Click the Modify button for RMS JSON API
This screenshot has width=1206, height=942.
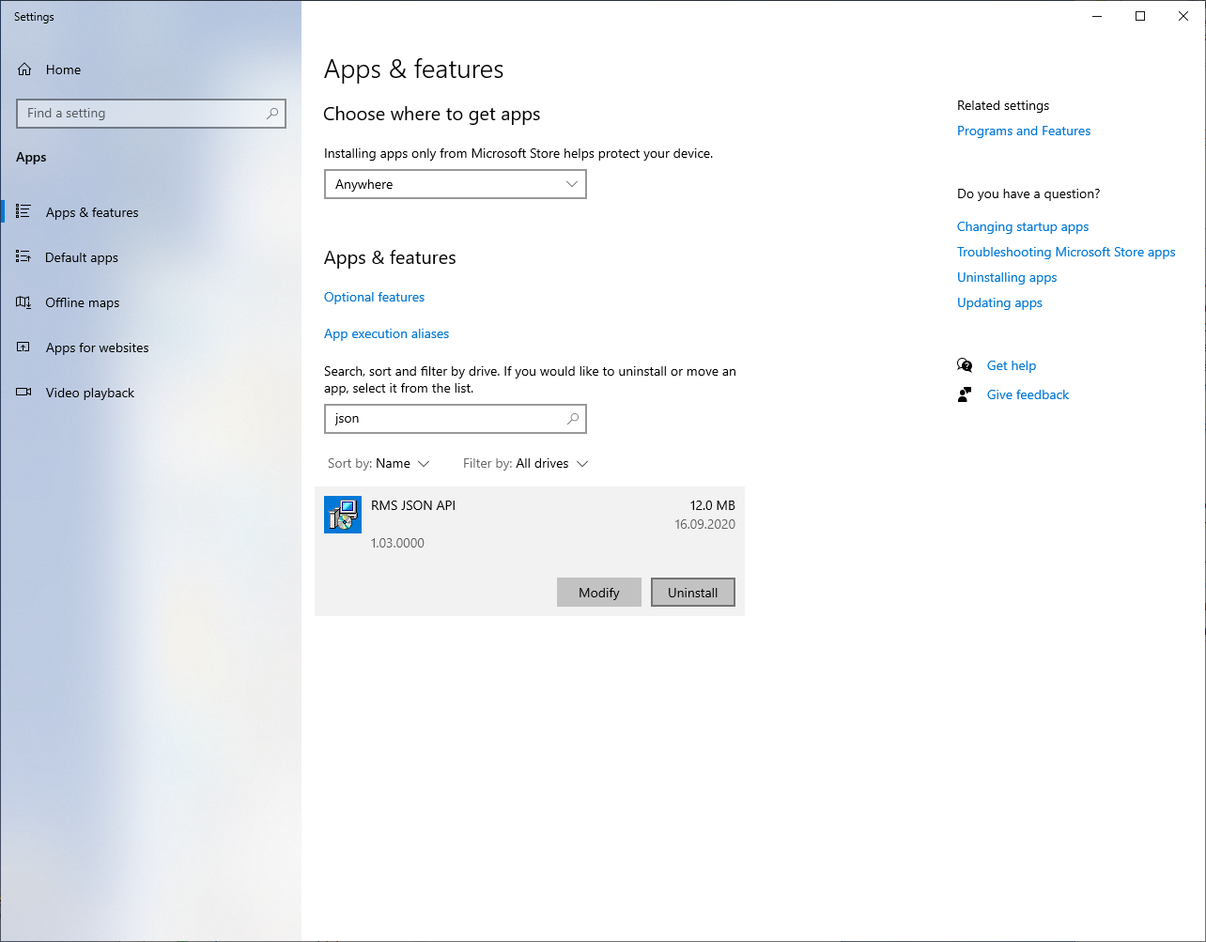click(599, 593)
